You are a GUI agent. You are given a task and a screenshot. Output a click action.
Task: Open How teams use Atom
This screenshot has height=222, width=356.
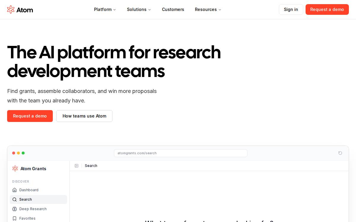84,116
